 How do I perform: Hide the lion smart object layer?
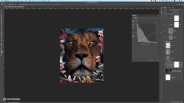tap(164, 71)
